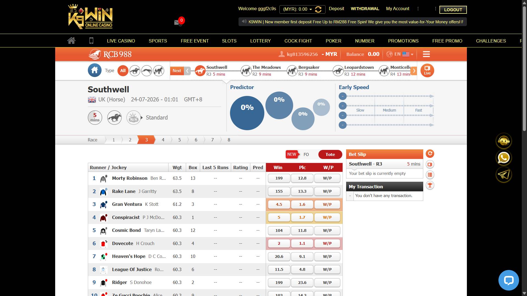527x296 pixels.
Task: Collapse the My Transaction row
Action: [350, 196]
